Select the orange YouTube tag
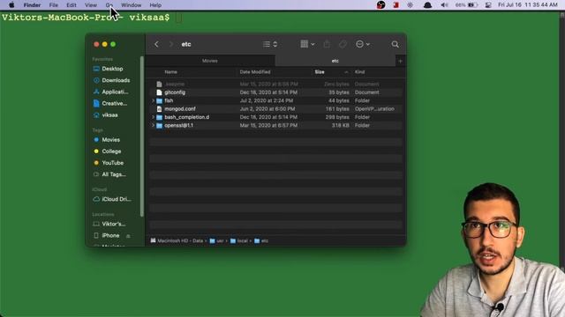Screen dimensions: 565x317 point(112,163)
